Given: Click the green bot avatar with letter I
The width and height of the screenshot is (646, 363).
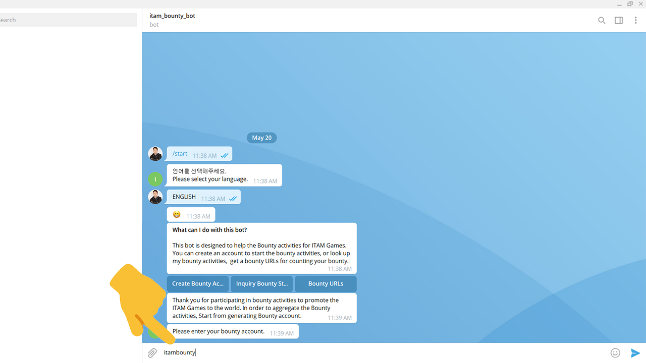Looking at the screenshot, I should pyautogui.click(x=155, y=179).
